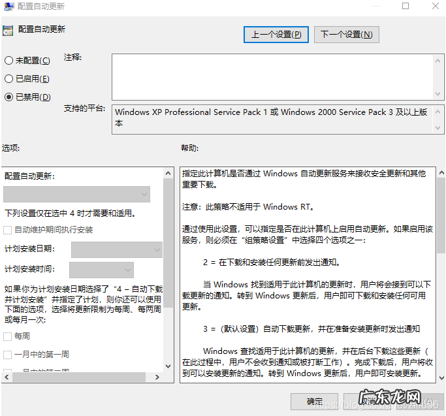Maximize the 配置自动更新 window

[x=406, y=6]
